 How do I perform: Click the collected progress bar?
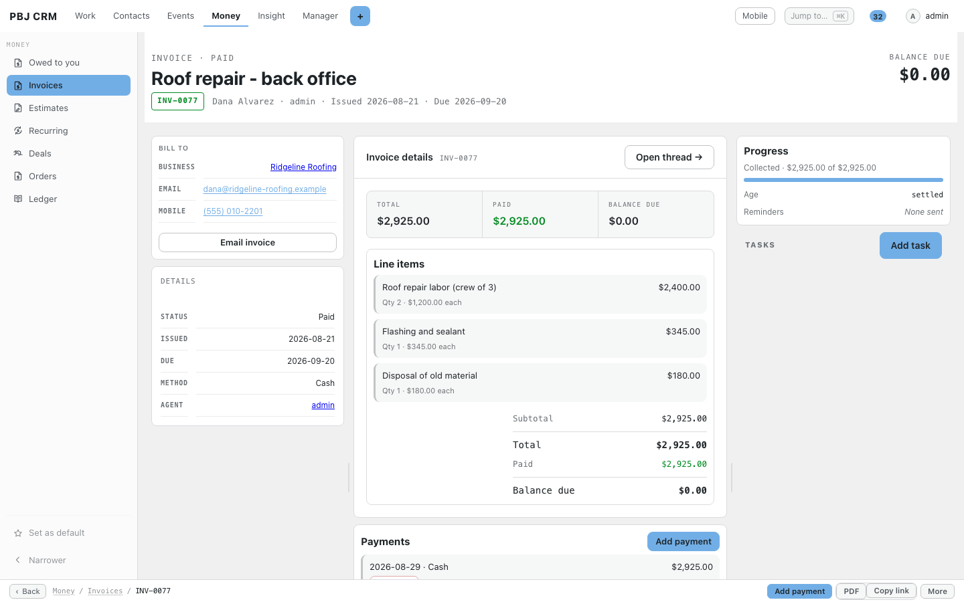pos(843,180)
